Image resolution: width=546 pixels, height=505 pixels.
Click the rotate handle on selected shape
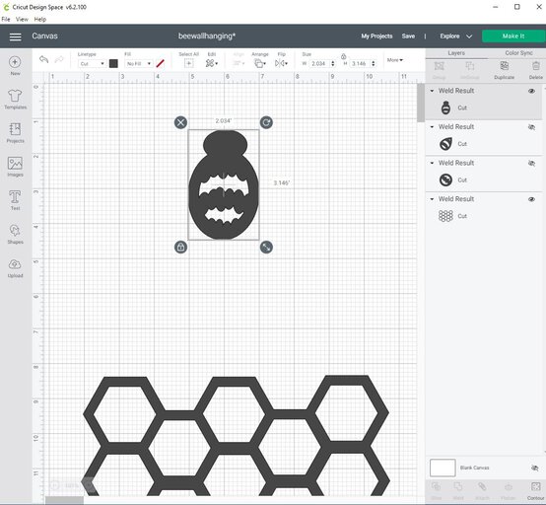tap(266, 122)
